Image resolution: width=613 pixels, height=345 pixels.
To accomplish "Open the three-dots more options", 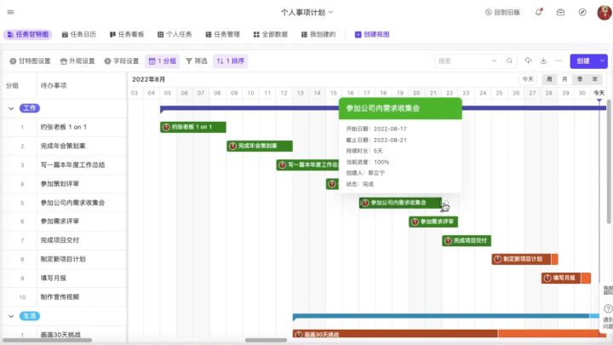I will (559, 60).
